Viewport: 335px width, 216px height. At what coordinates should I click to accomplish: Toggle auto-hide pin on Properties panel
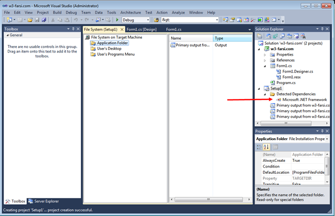point(322,131)
